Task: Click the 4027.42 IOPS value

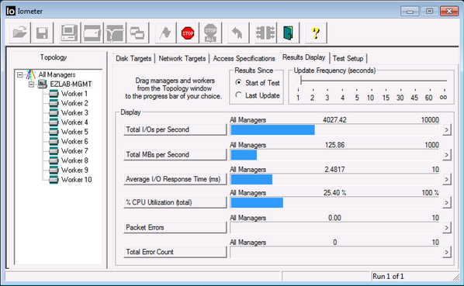Action: tap(334, 120)
